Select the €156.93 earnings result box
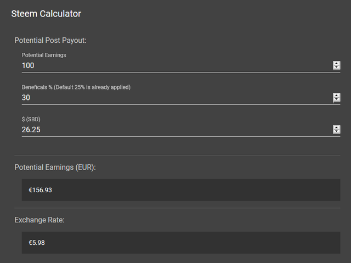351x263 pixels. coord(181,190)
